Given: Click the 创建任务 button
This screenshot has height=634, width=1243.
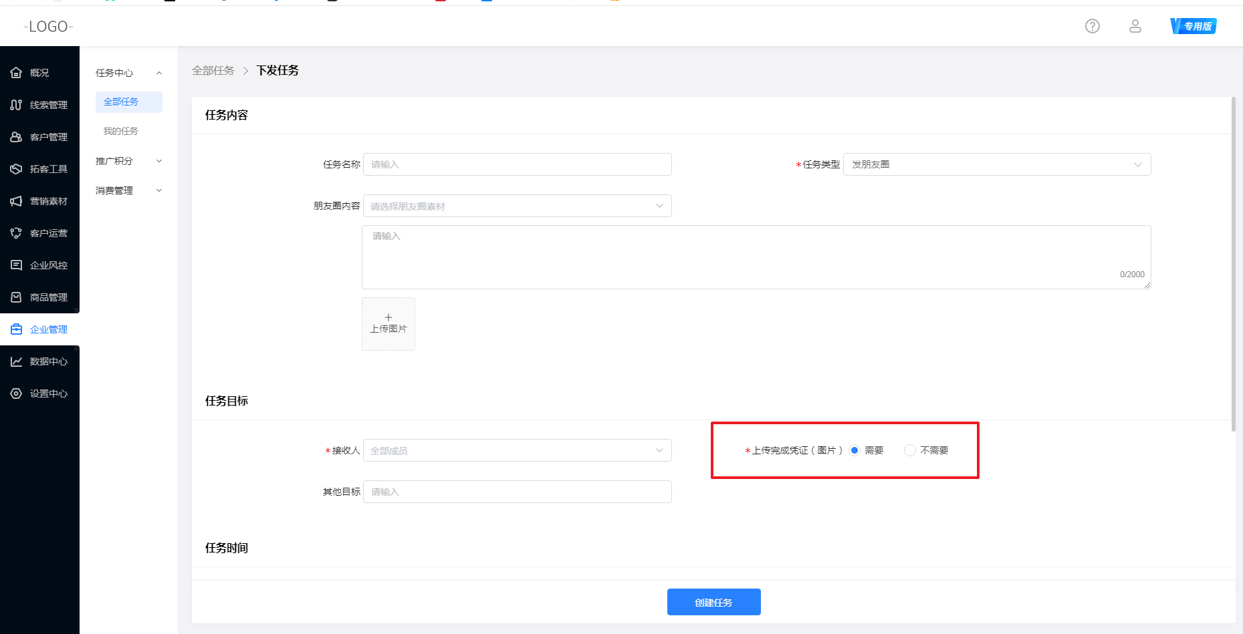Looking at the screenshot, I should click(713, 602).
